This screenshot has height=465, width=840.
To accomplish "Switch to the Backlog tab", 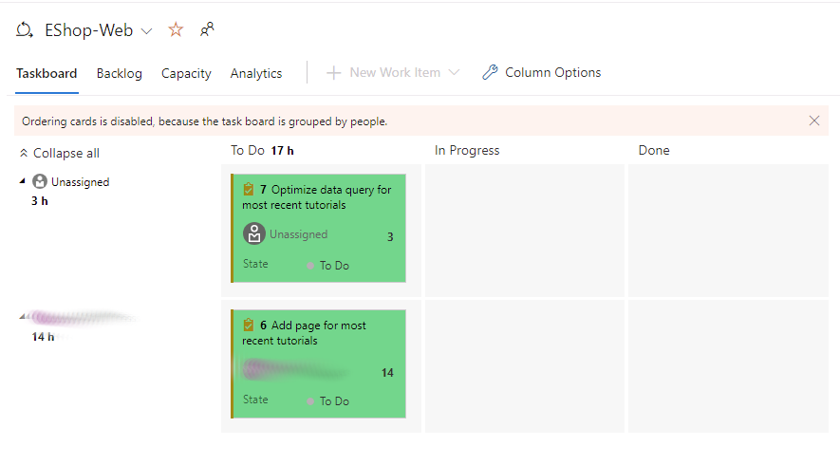I will pyautogui.click(x=119, y=73).
